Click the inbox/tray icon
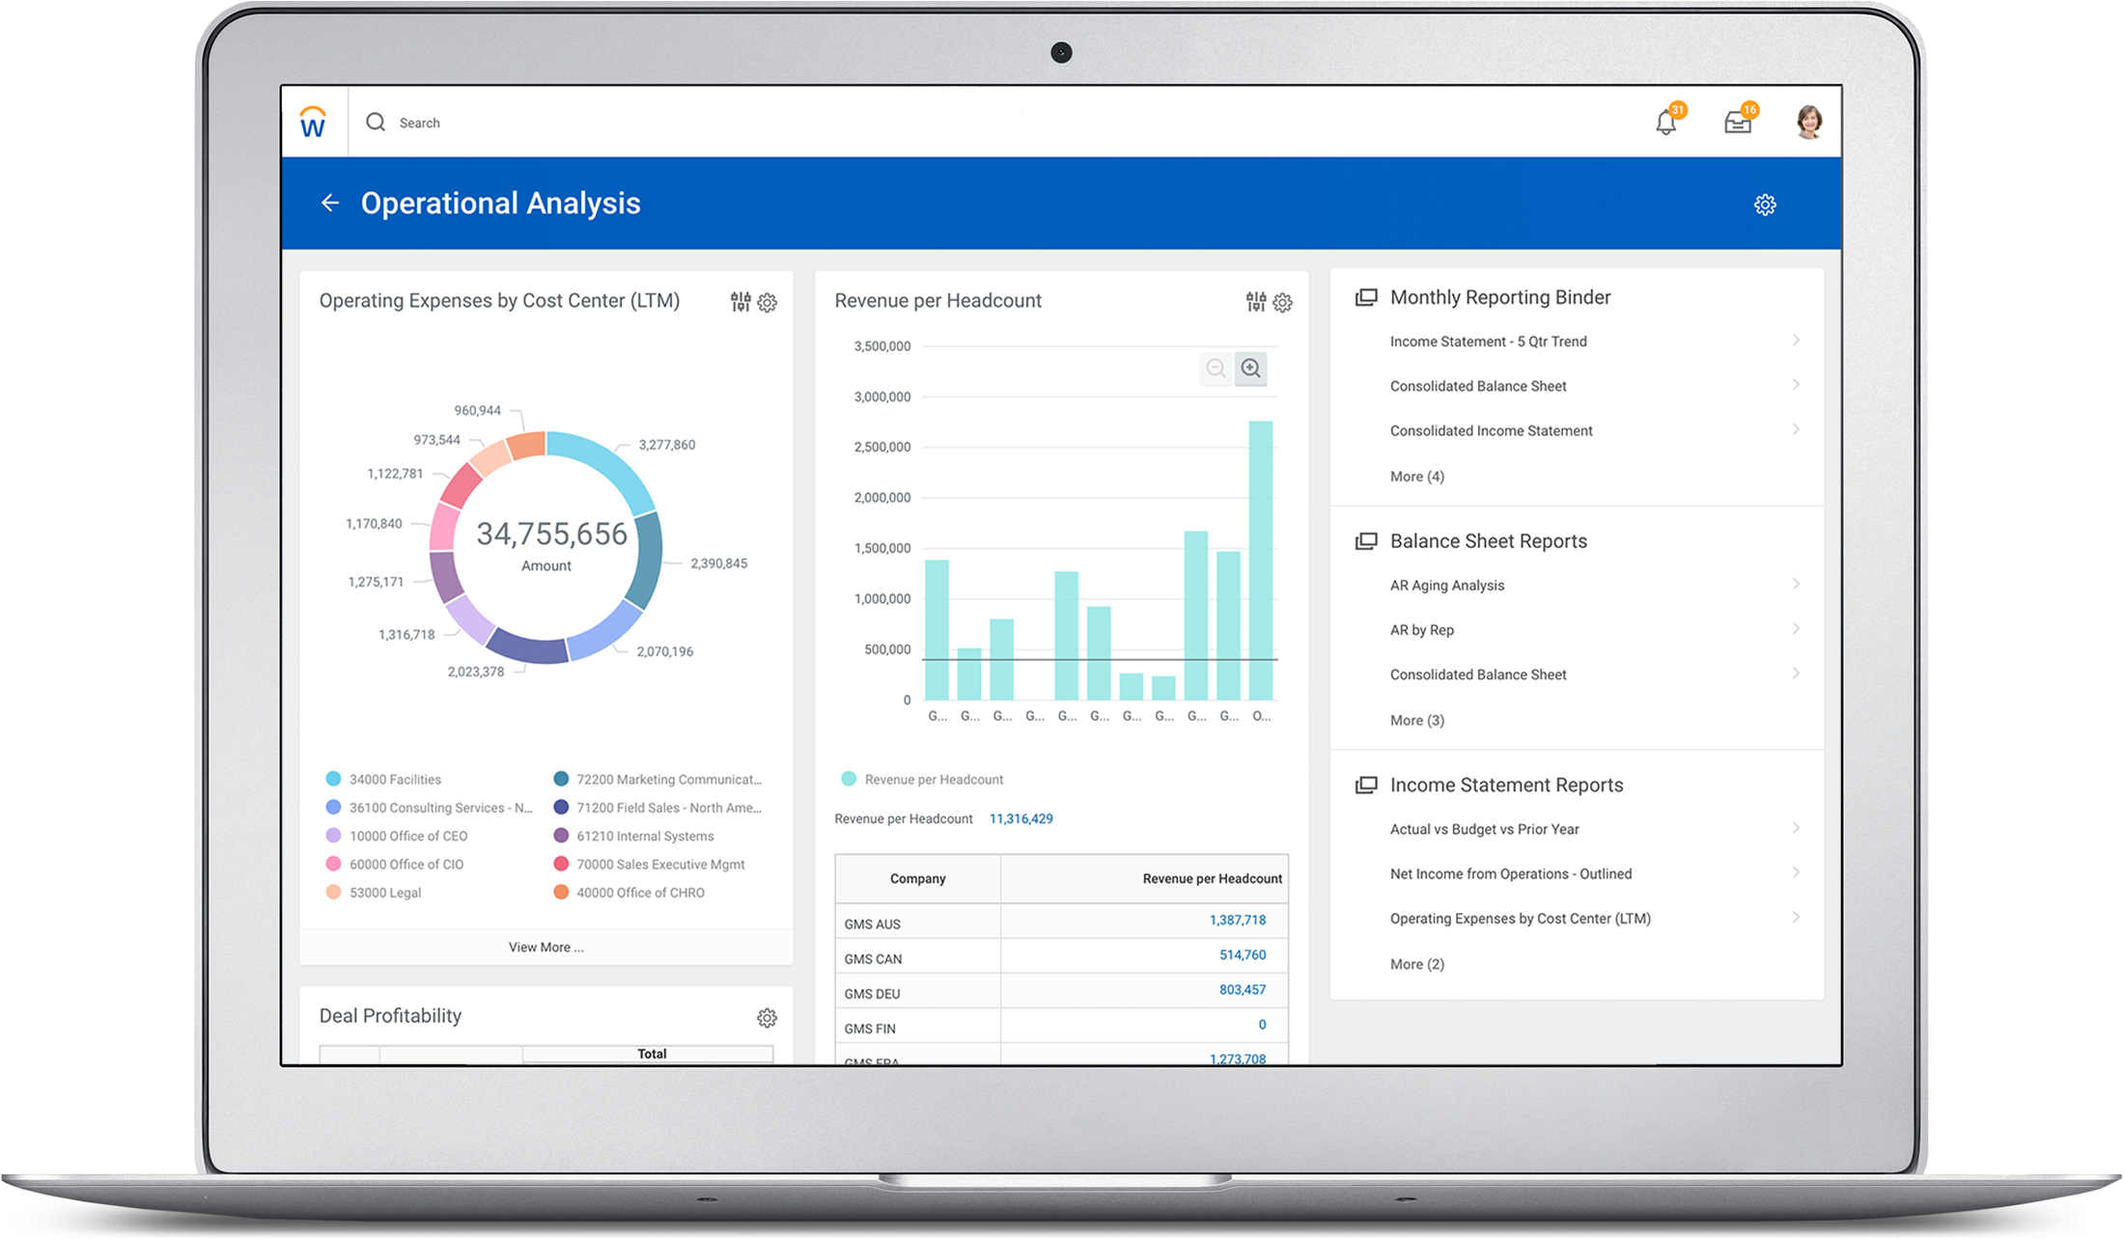The image size is (2124, 1239). [1738, 123]
